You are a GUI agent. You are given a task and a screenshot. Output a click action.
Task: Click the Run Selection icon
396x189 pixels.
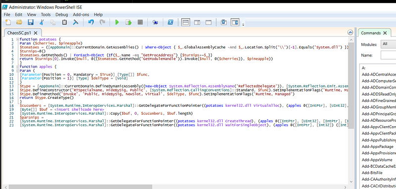click(x=129, y=22)
